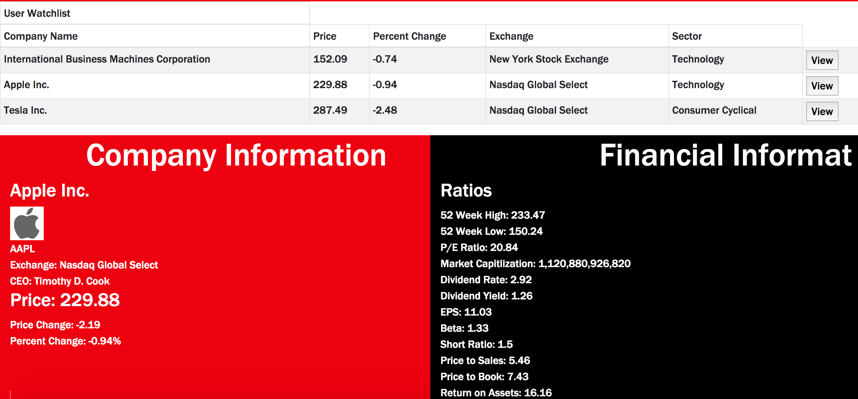
Task: Click Dividend Rate: 2.92
Action: click(x=486, y=280)
